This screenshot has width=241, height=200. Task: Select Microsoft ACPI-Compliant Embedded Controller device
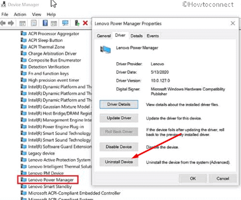[x=74, y=193]
